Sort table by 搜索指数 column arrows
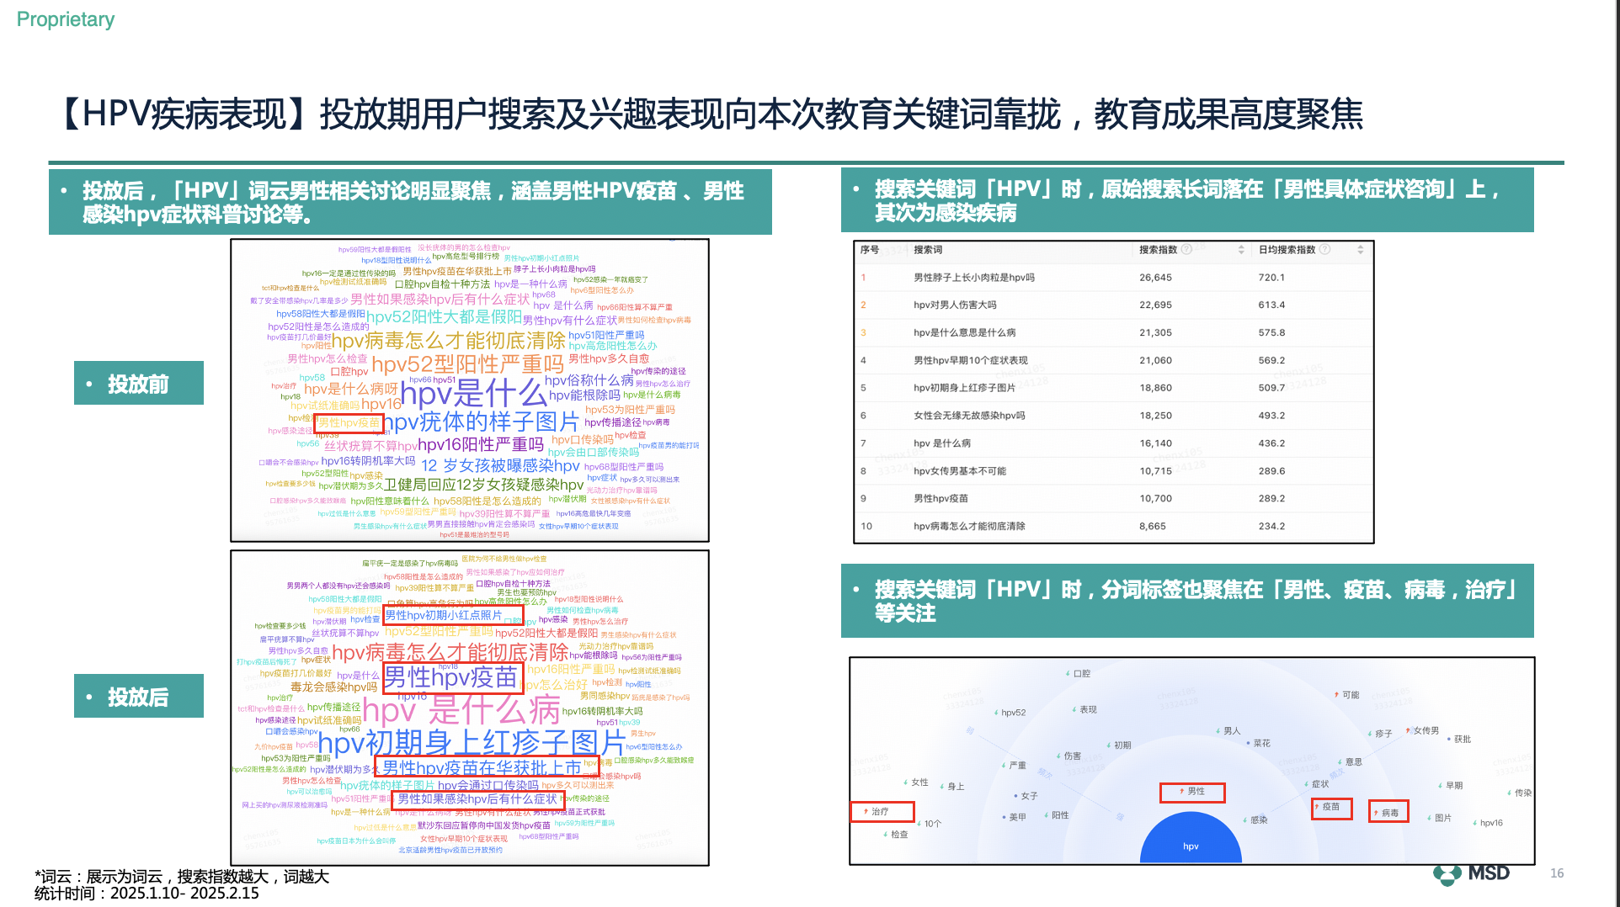The height and width of the screenshot is (907, 1620). (1241, 250)
